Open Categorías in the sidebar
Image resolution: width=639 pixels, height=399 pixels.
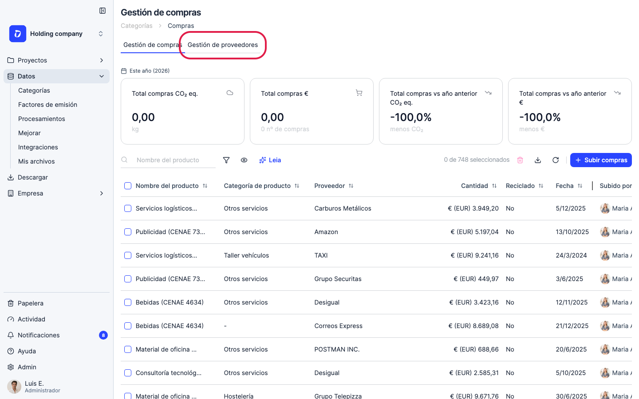[34, 90]
